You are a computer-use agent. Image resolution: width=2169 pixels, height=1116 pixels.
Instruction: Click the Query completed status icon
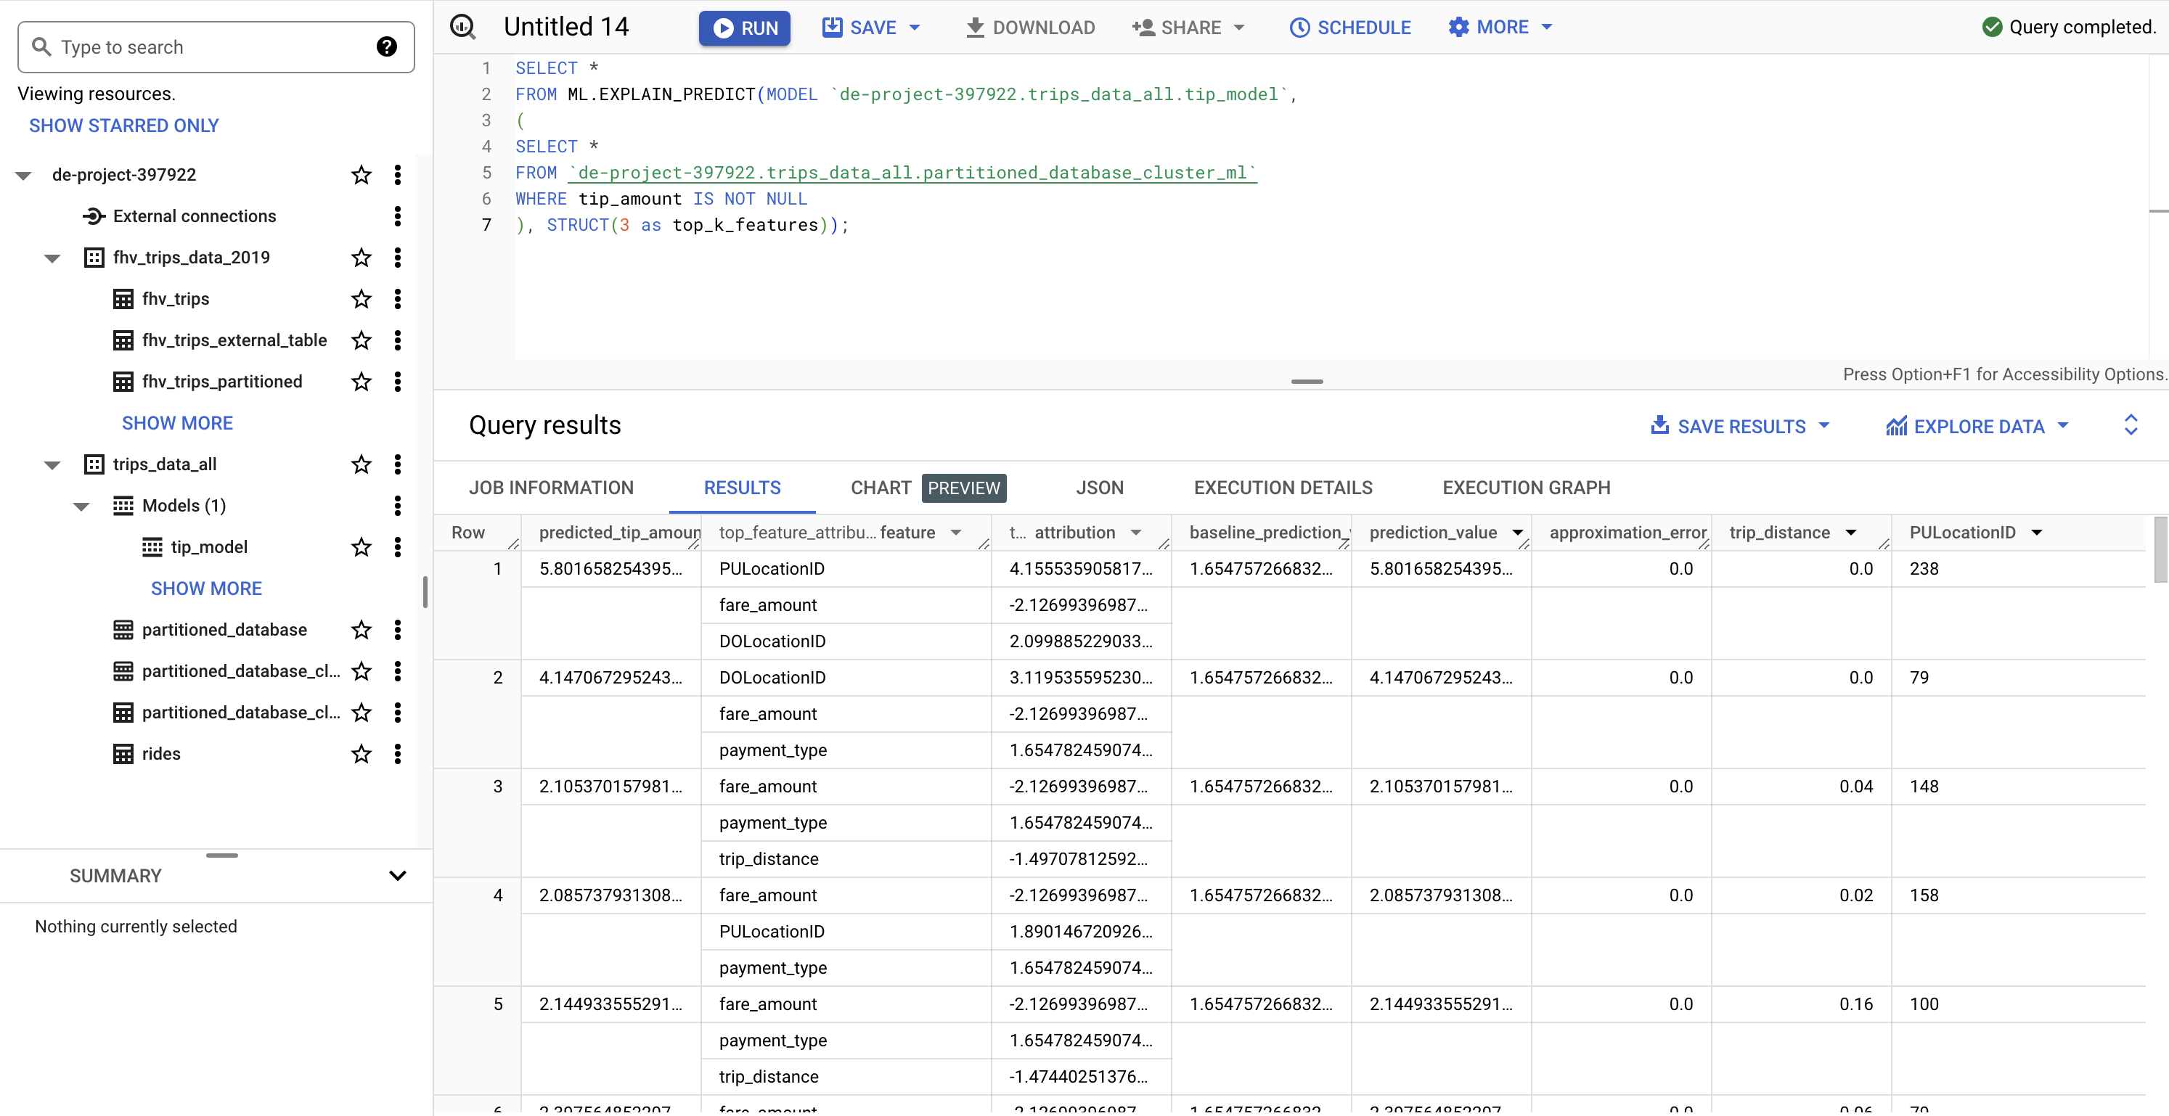1991,27
